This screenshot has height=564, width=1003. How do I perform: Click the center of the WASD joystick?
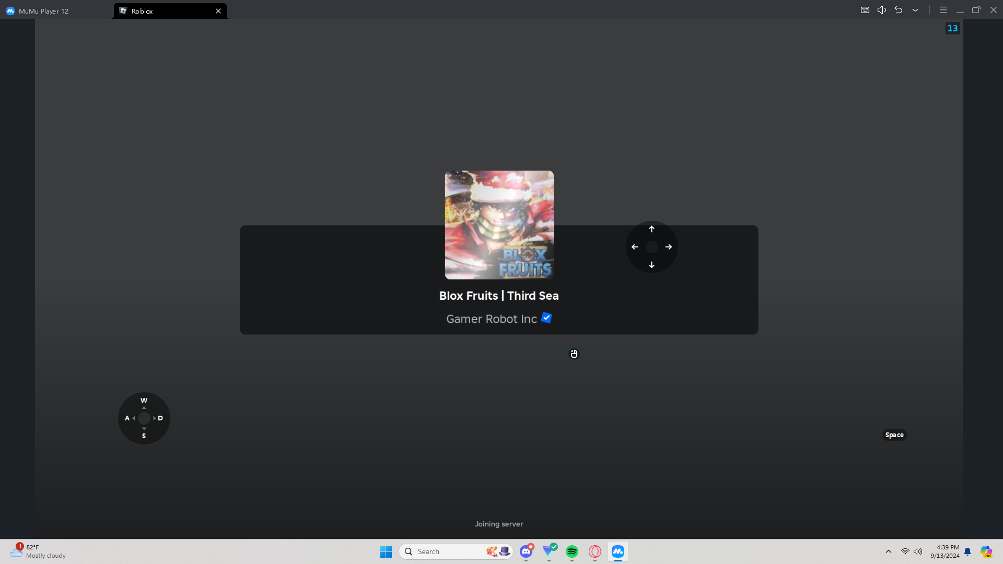point(144,418)
